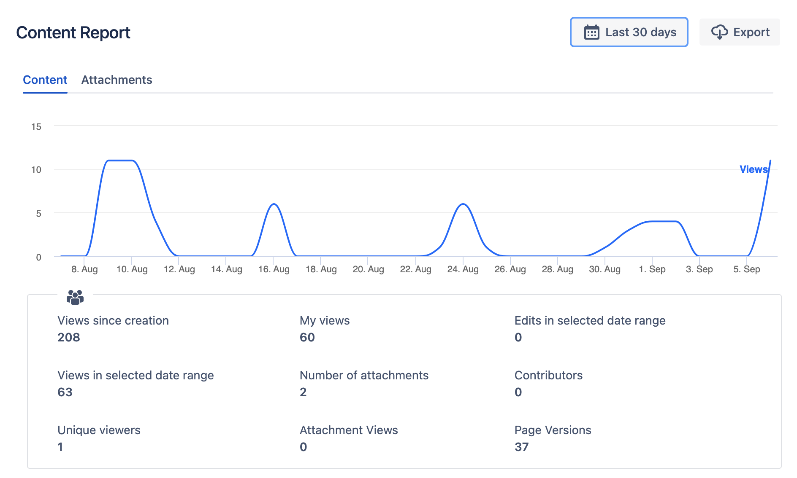The height and width of the screenshot is (478, 797).
Task: Click the My views value 60
Action: (x=307, y=337)
